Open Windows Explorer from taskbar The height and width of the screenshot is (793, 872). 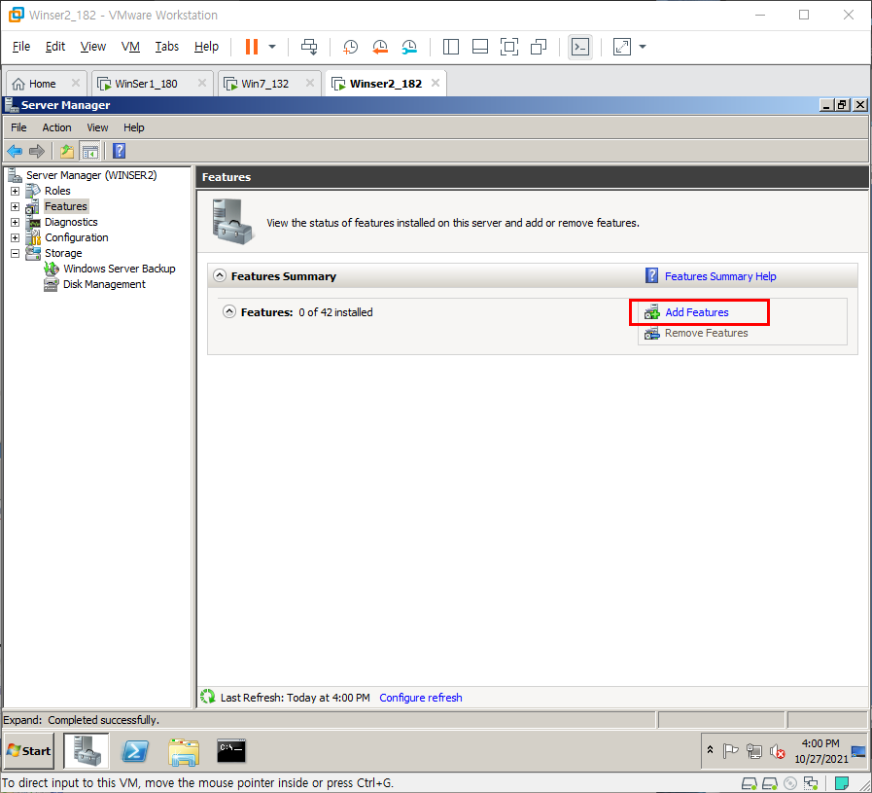coord(184,751)
